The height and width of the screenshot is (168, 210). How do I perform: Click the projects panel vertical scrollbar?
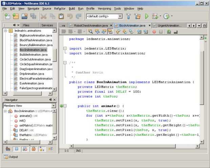pos(55,55)
